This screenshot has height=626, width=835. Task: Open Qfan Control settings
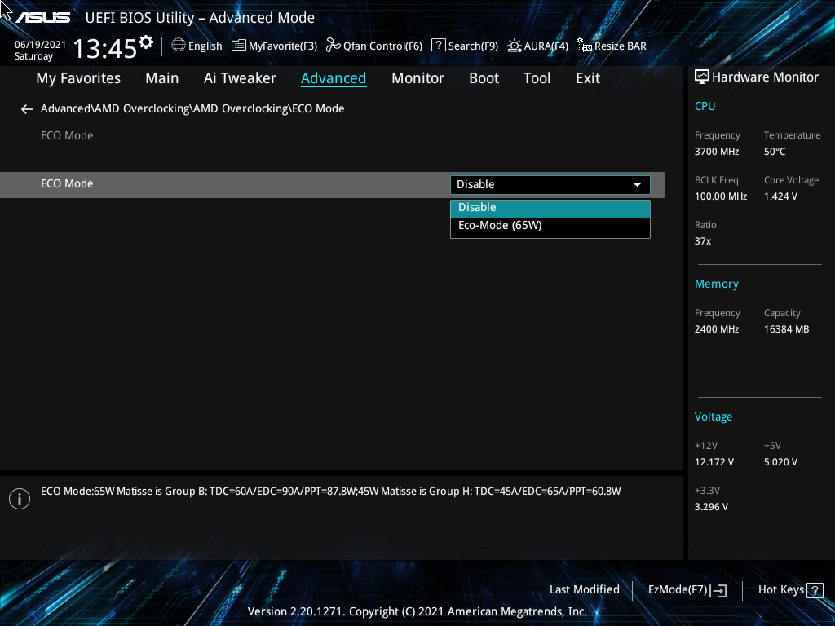pos(334,46)
